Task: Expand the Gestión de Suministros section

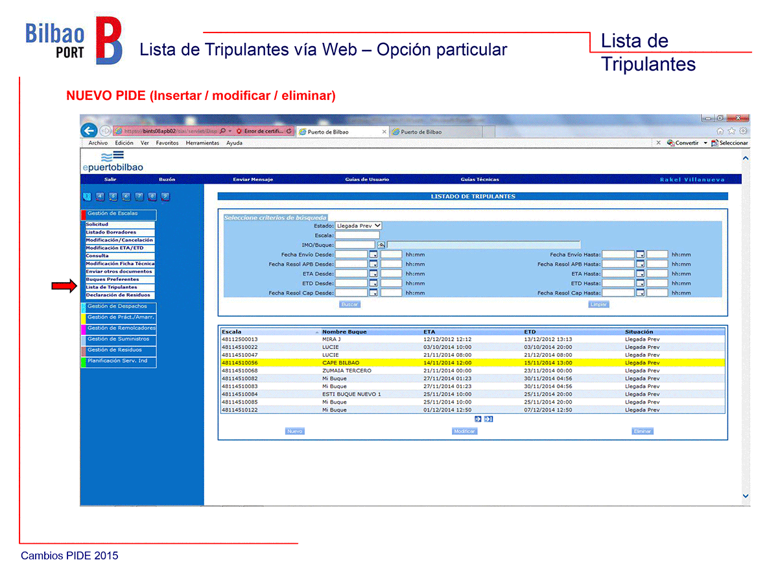Action: 117,339
